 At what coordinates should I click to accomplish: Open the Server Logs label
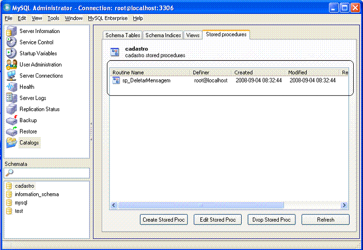33,98
